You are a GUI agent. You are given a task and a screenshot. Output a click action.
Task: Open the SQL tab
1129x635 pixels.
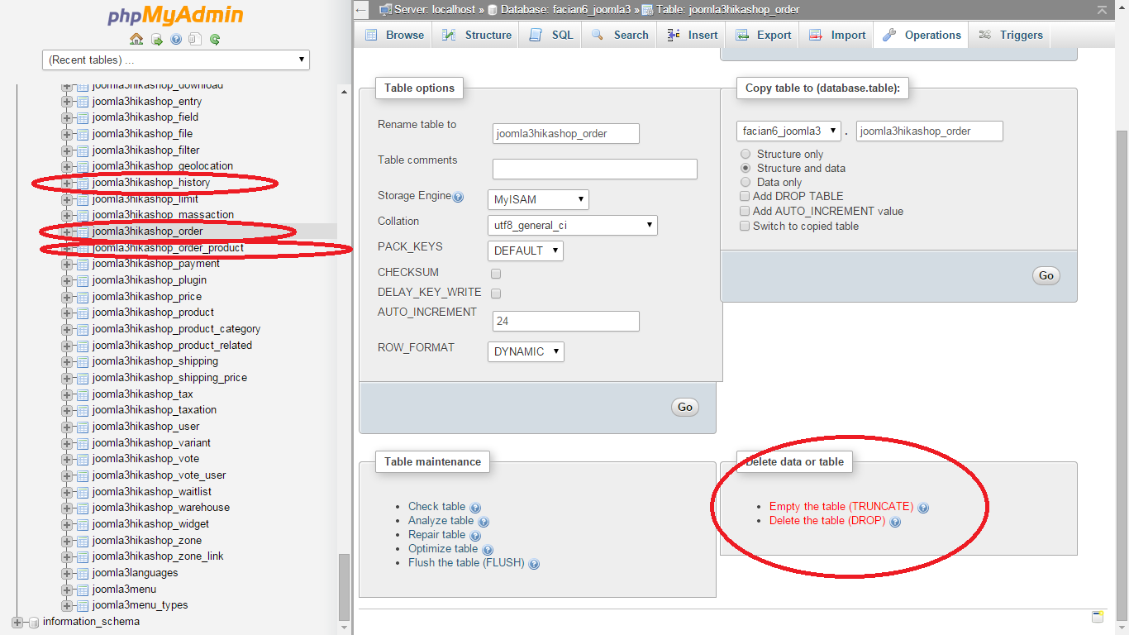coord(550,35)
